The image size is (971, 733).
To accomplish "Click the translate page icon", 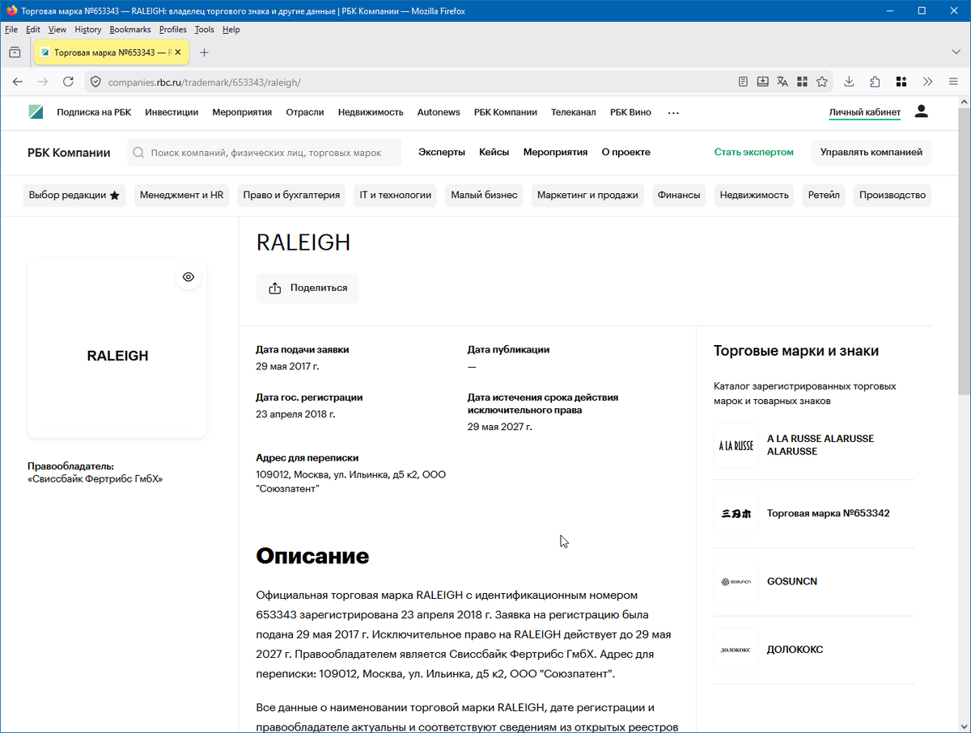I will pos(782,82).
